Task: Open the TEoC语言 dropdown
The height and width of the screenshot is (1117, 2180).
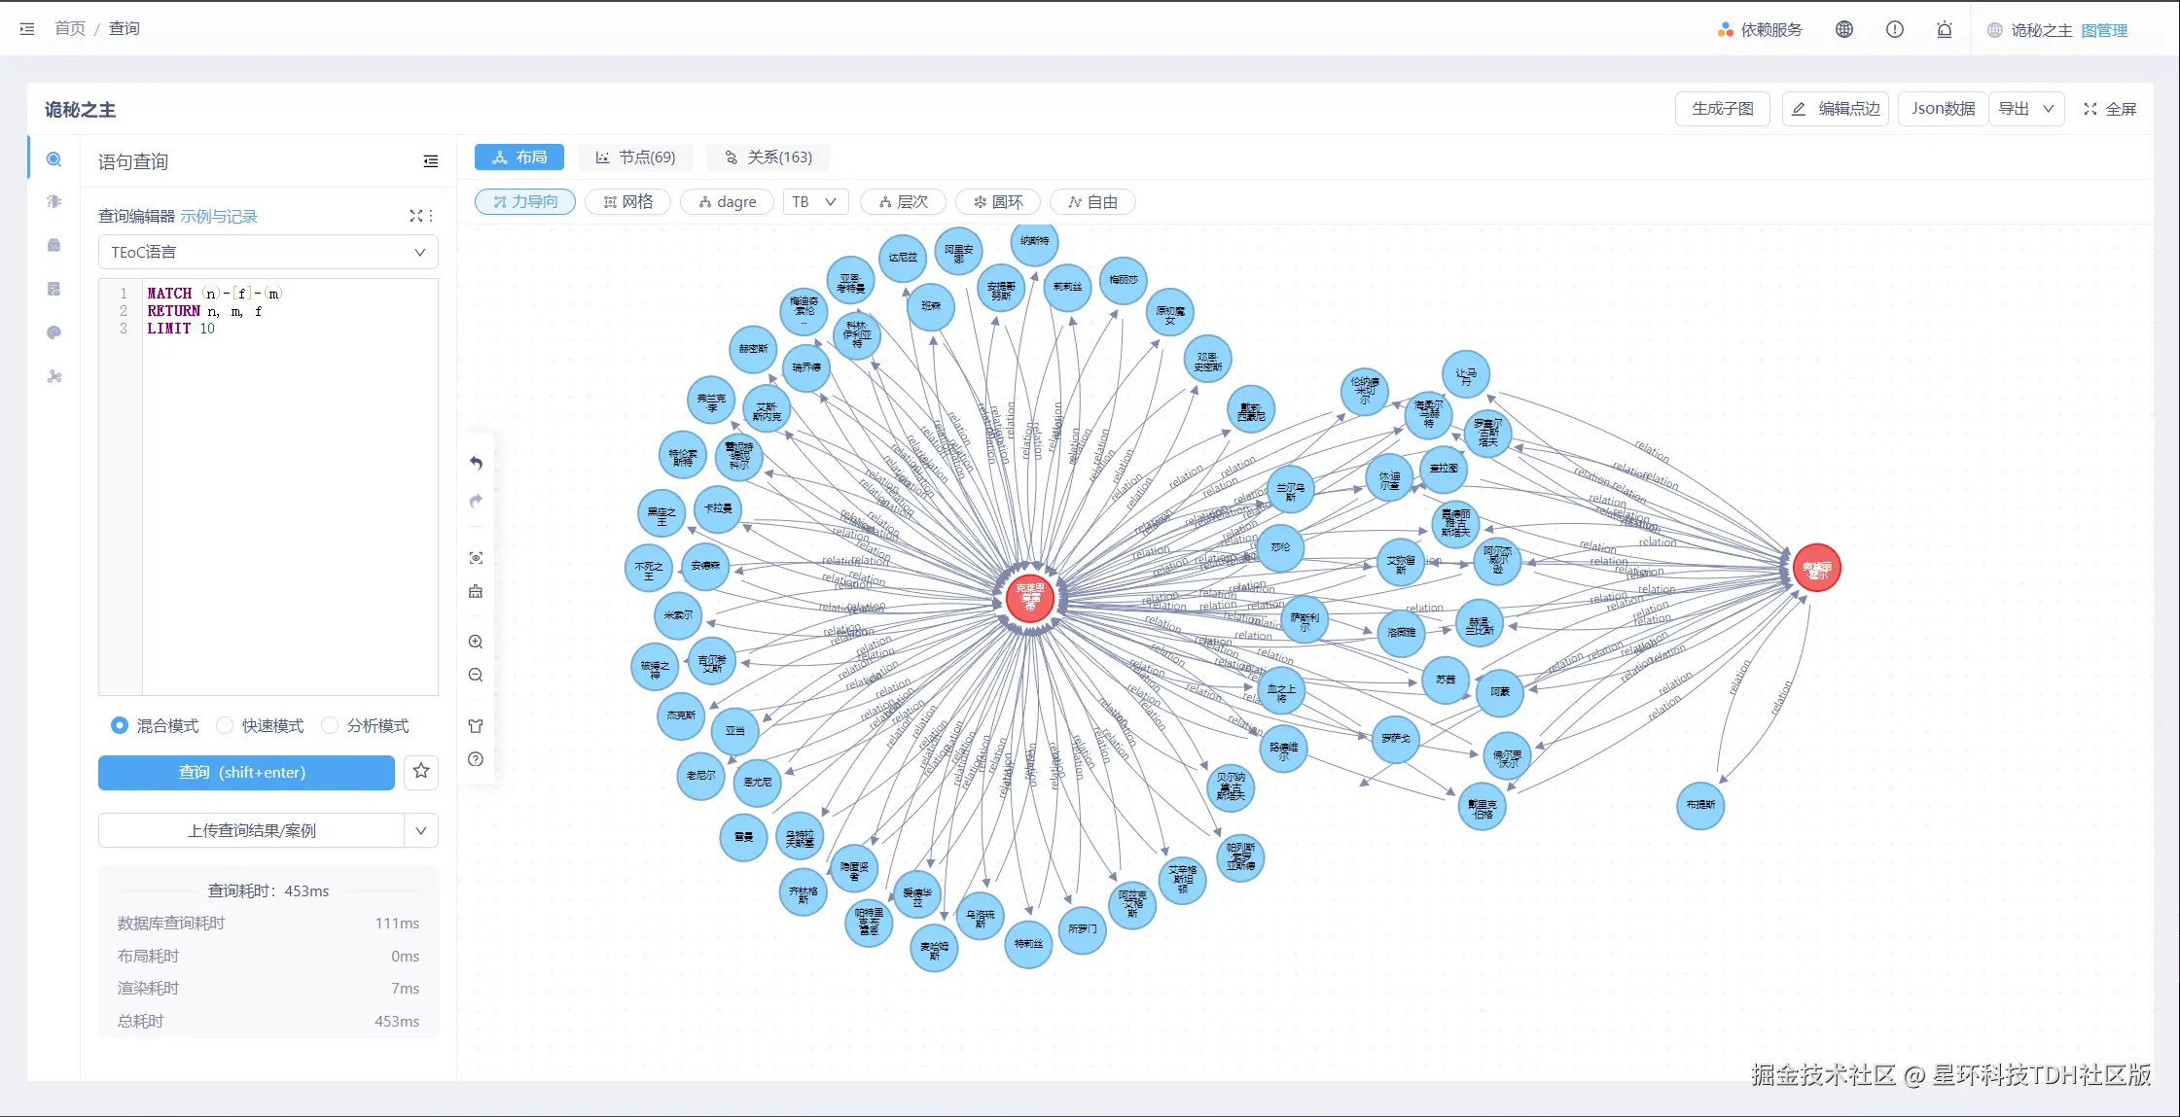Action: coord(268,252)
